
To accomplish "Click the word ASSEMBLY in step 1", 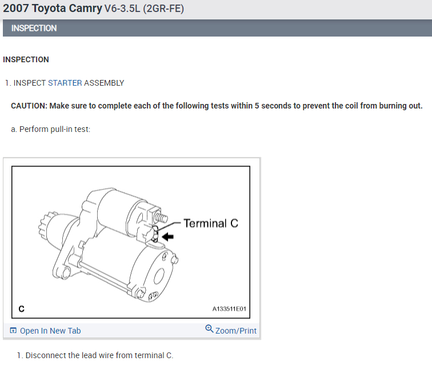I will coord(104,83).
